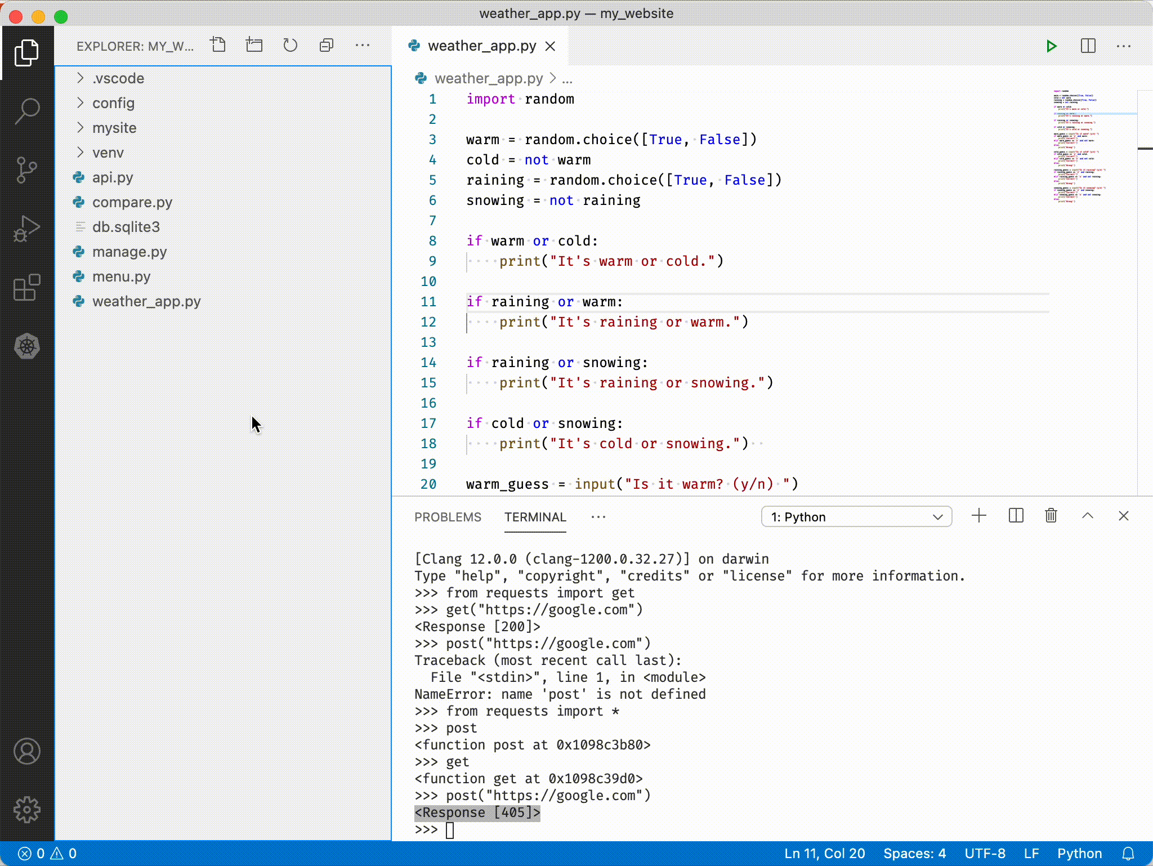
Task: Open the Run and Debug view
Action: point(26,229)
